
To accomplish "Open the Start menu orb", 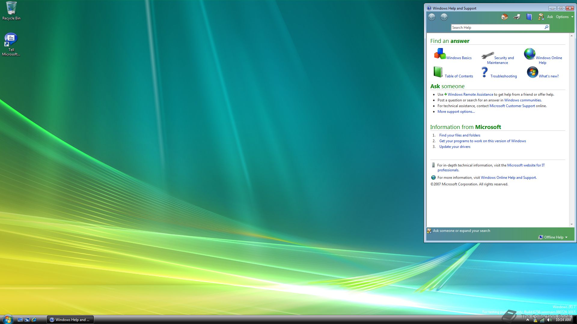I will [8, 319].
